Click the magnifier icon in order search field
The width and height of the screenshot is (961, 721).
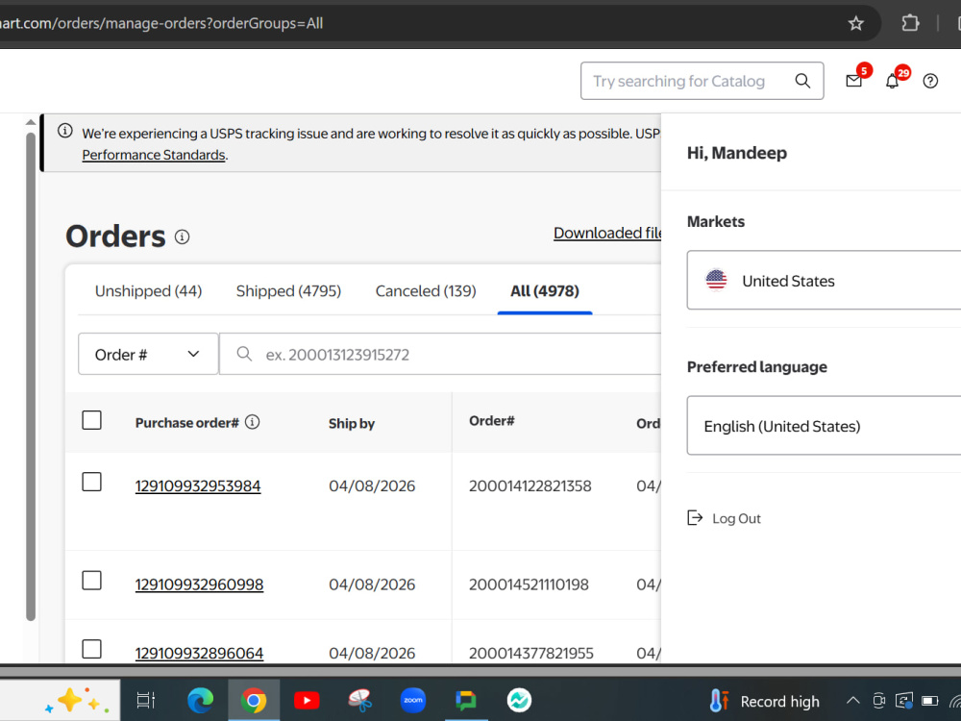[x=244, y=354]
